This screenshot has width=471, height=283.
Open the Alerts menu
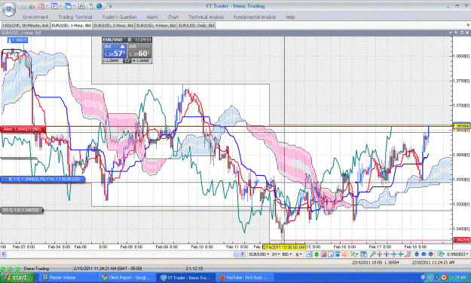(x=152, y=17)
